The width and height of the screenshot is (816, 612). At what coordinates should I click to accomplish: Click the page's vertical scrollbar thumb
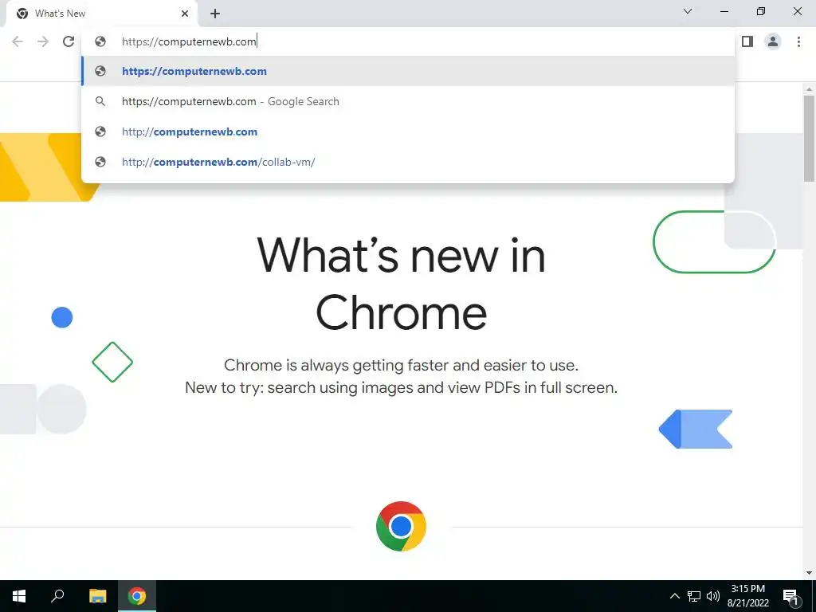pos(809,138)
